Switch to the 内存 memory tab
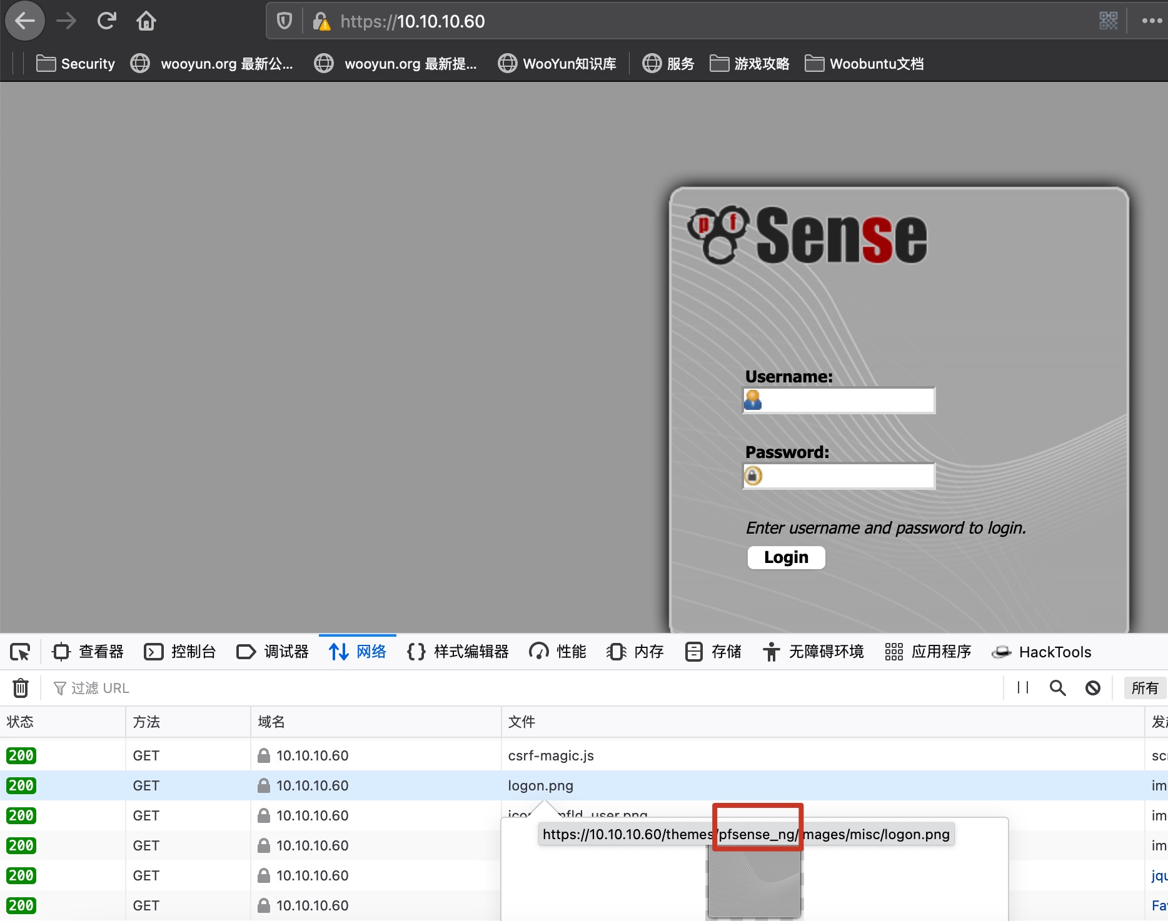 (x=635, y=652)
